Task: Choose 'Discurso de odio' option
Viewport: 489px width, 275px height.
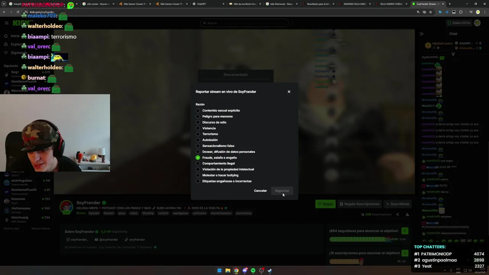Action: [x=212, y=122]
